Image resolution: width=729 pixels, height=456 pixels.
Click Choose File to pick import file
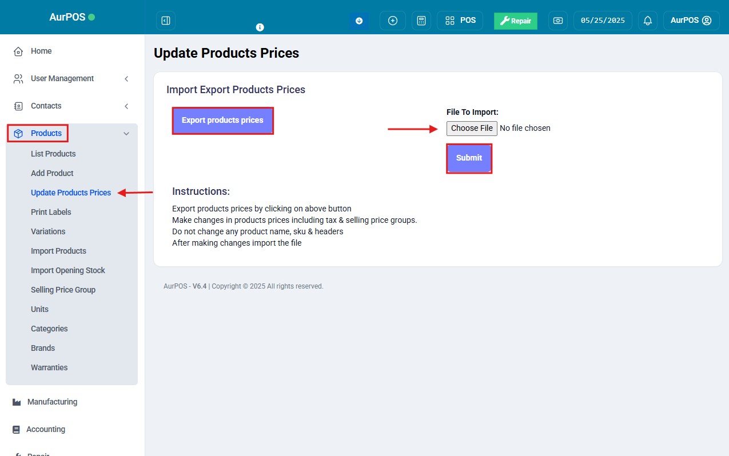coord(472,128)
